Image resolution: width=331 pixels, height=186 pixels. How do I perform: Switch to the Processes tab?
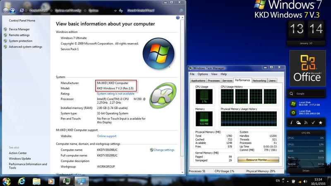click(x=213, y=81)
